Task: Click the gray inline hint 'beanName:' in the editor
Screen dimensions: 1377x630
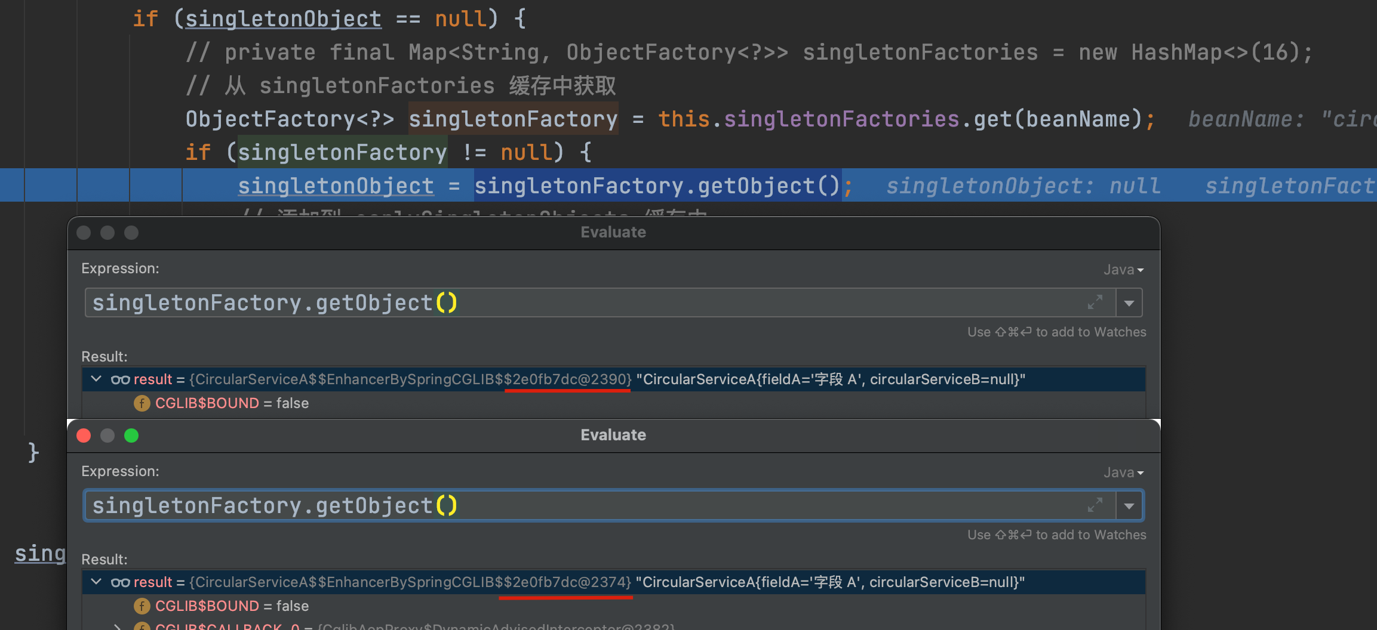Action: click(x=1246, y=119)
